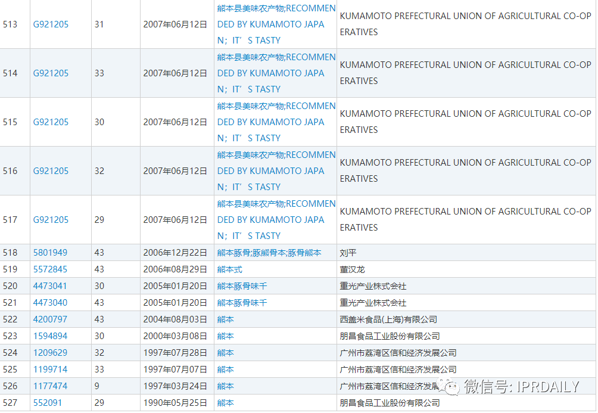Select applicant 西盖米食品(上海)有限公司

tap(388, 319)
